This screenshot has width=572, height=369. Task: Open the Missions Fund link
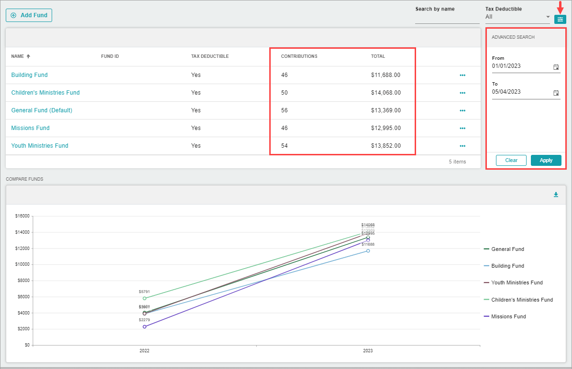click(x=30, y=128)
